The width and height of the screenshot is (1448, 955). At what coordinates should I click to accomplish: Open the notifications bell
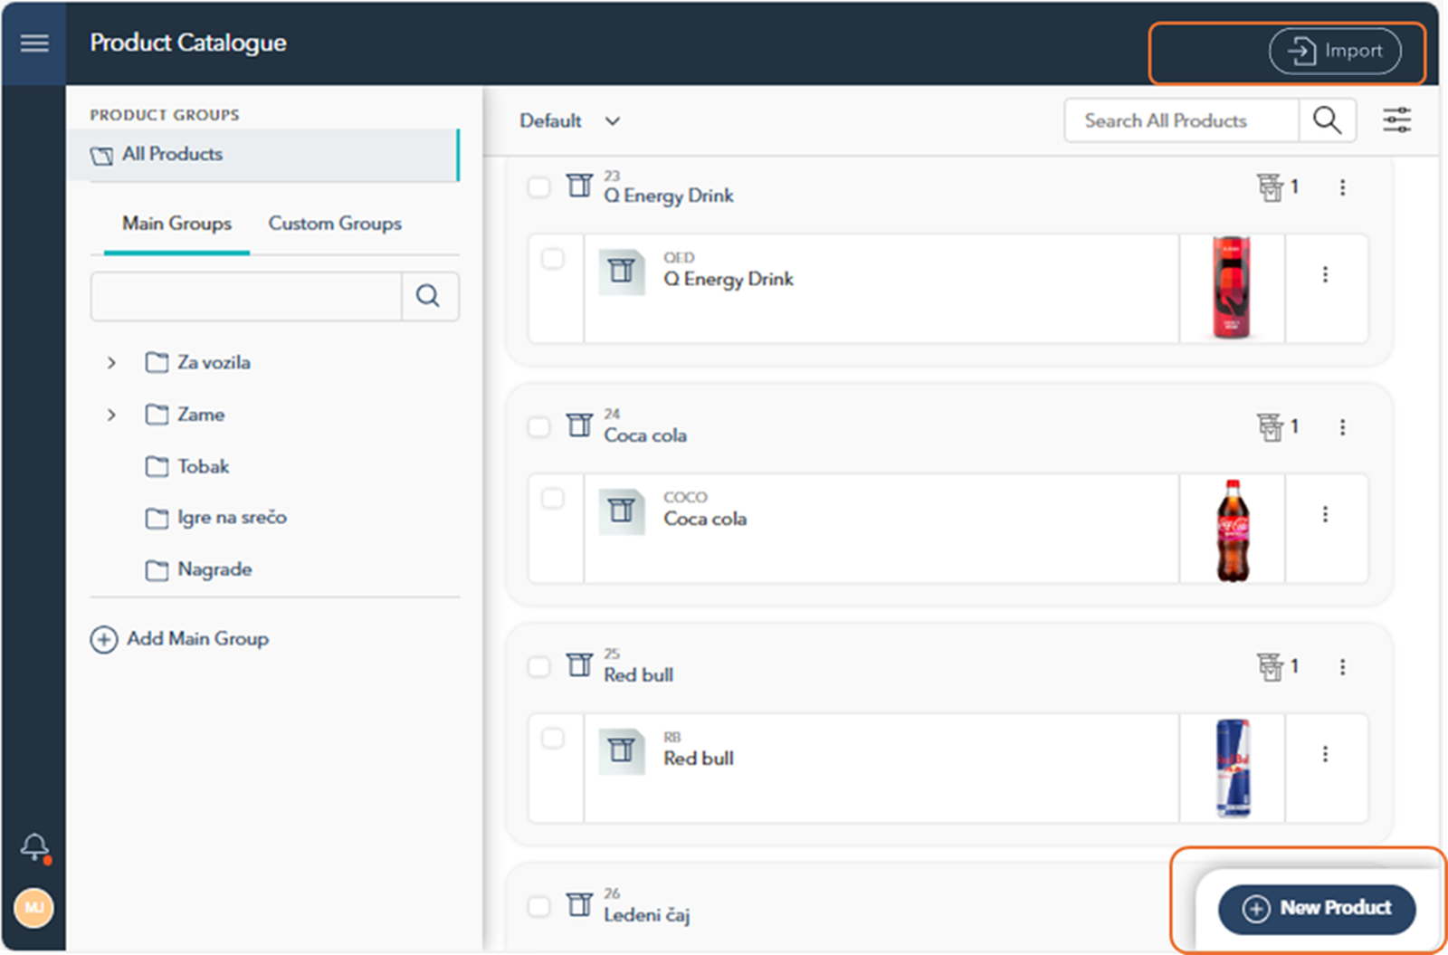pos(34,847)
